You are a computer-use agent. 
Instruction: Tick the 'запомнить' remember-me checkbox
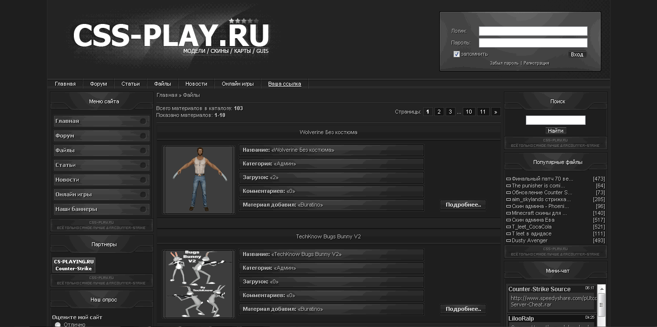tap(456, 54)
